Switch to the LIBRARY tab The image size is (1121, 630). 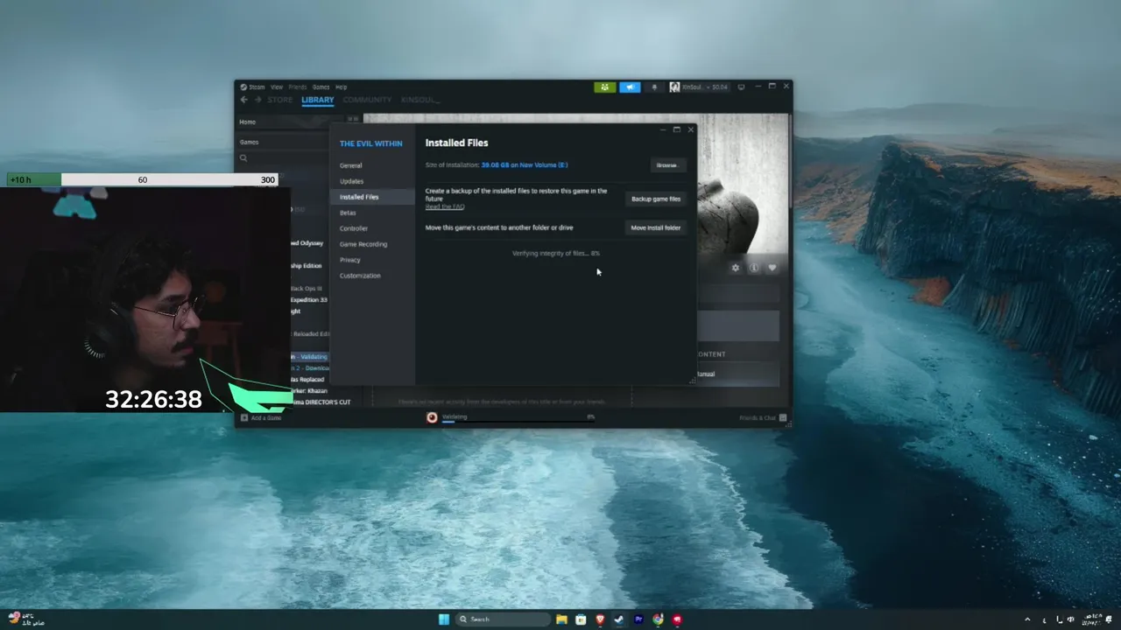pos(317,100)
